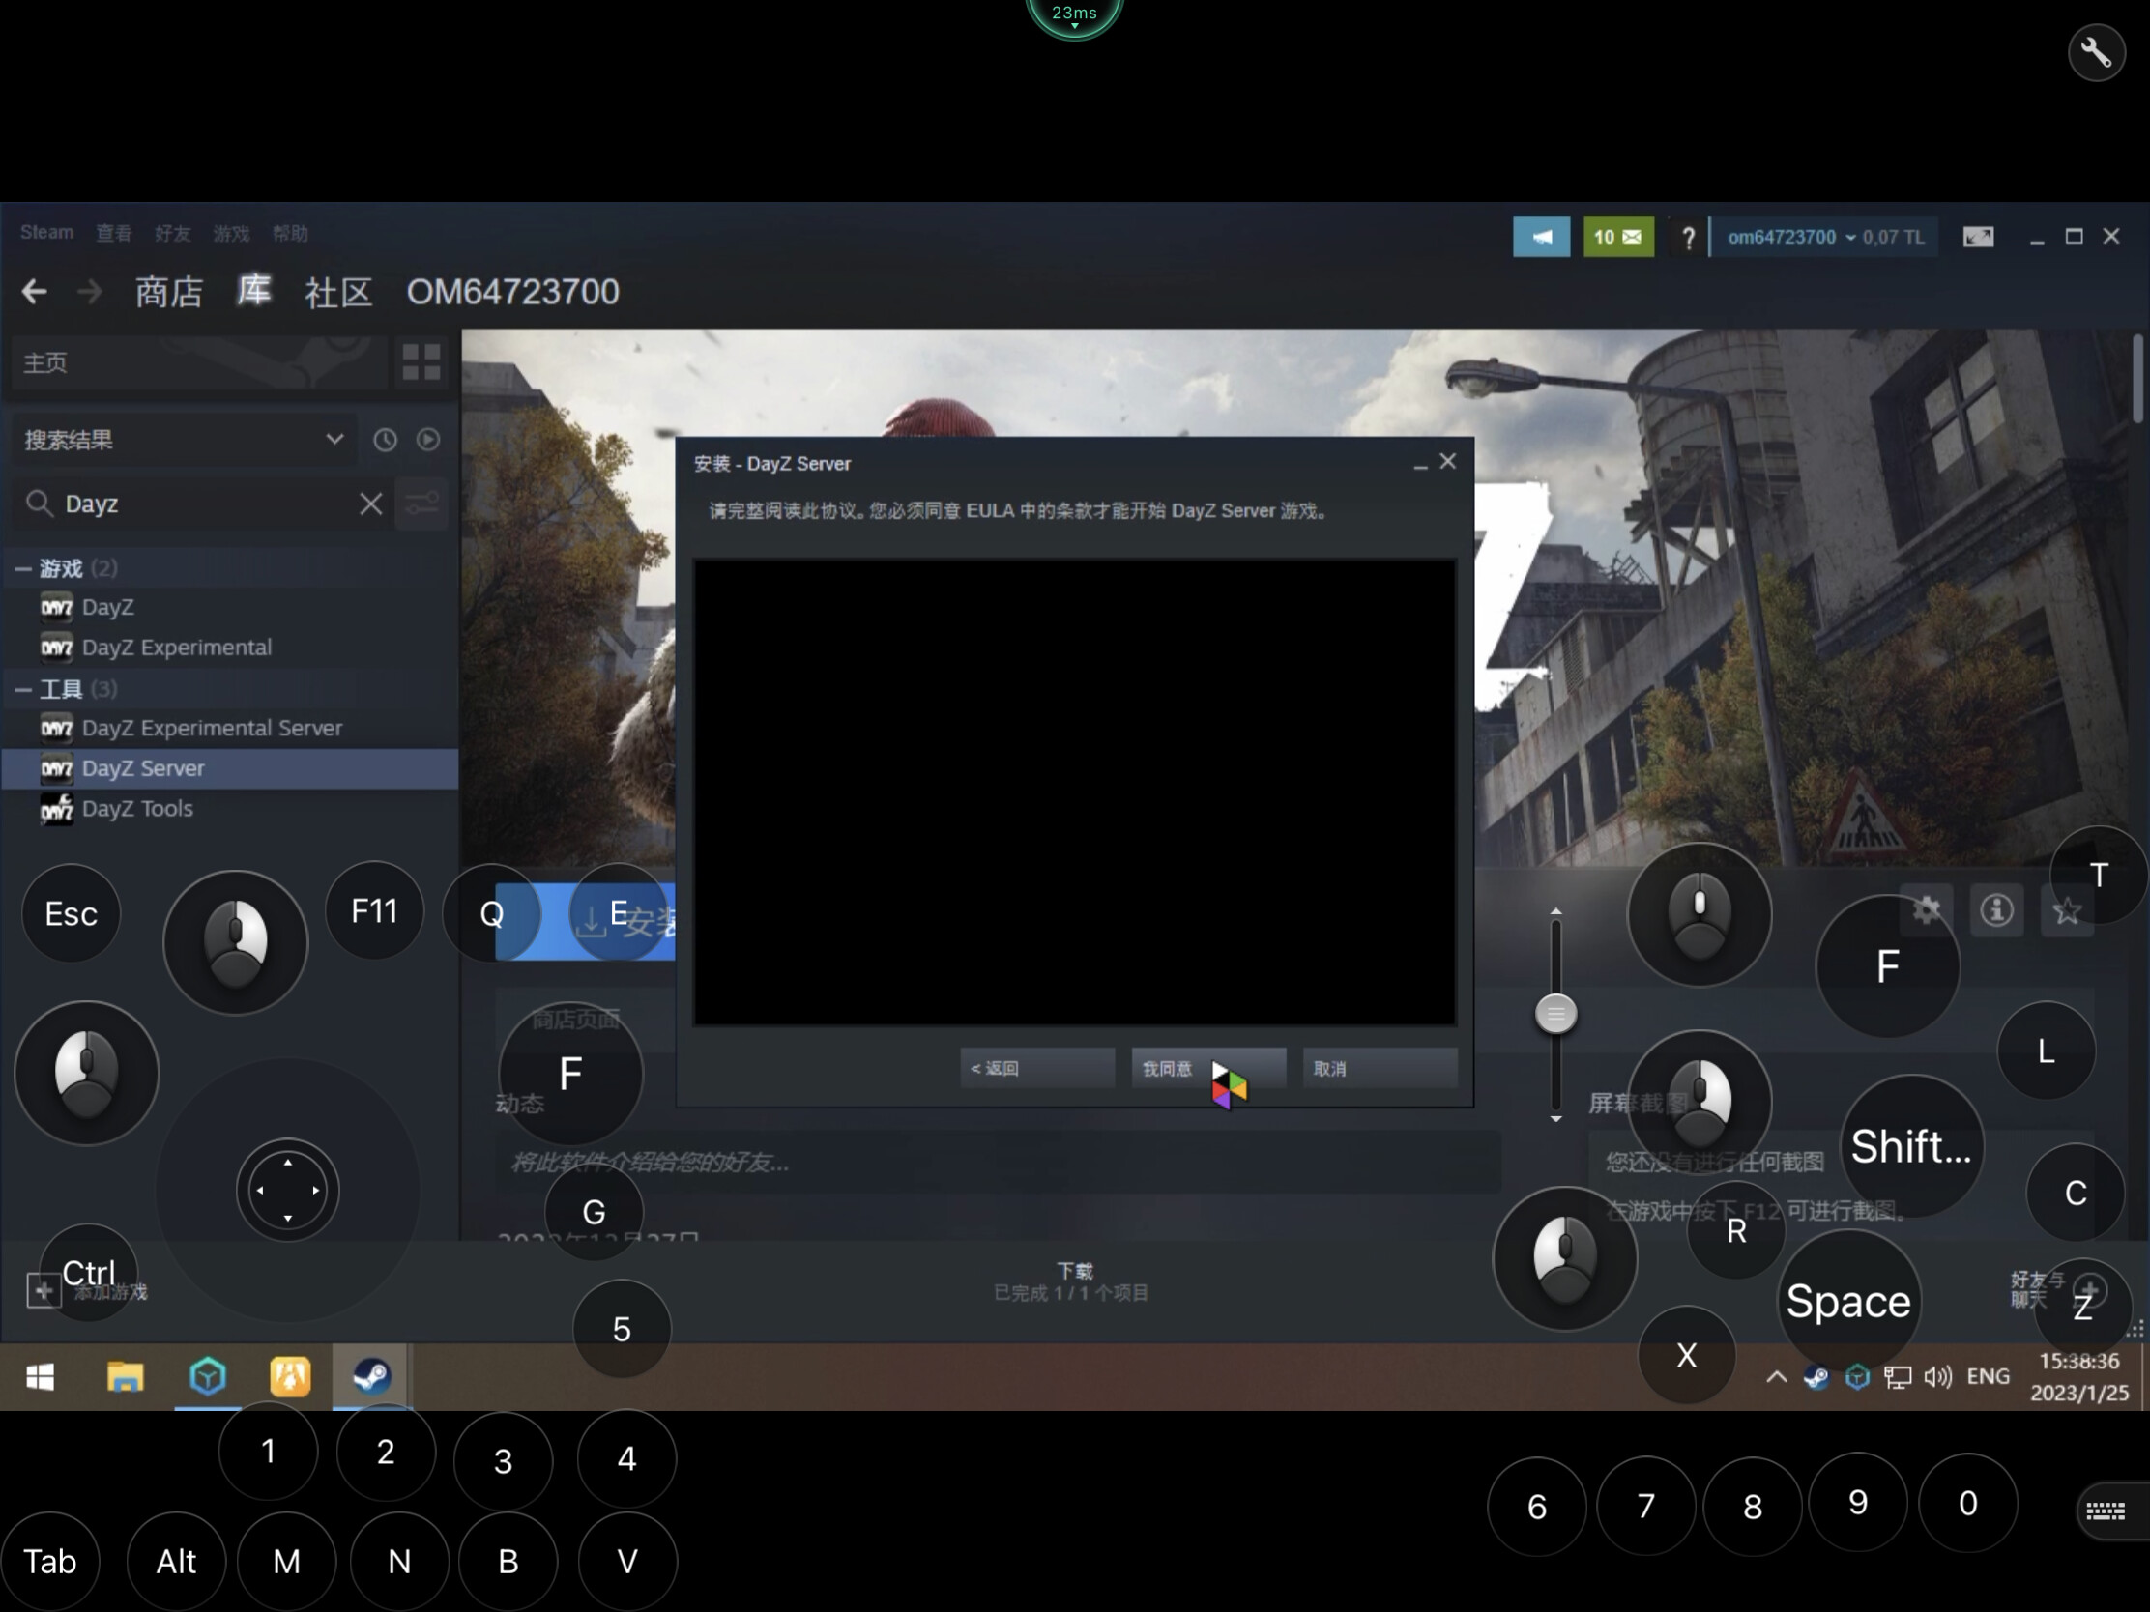Switch to the 库 tab
2150x1612 pixels.
253,290
